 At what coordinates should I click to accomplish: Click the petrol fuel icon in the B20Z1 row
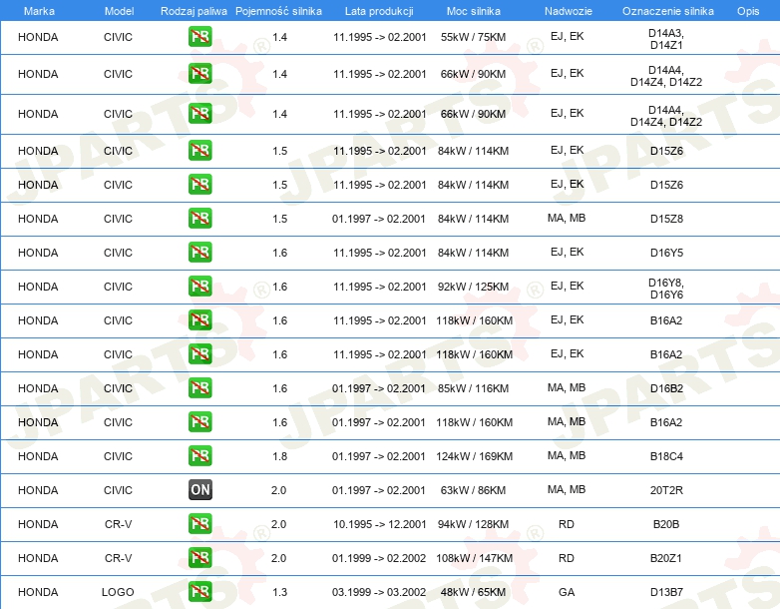point(199,558)
